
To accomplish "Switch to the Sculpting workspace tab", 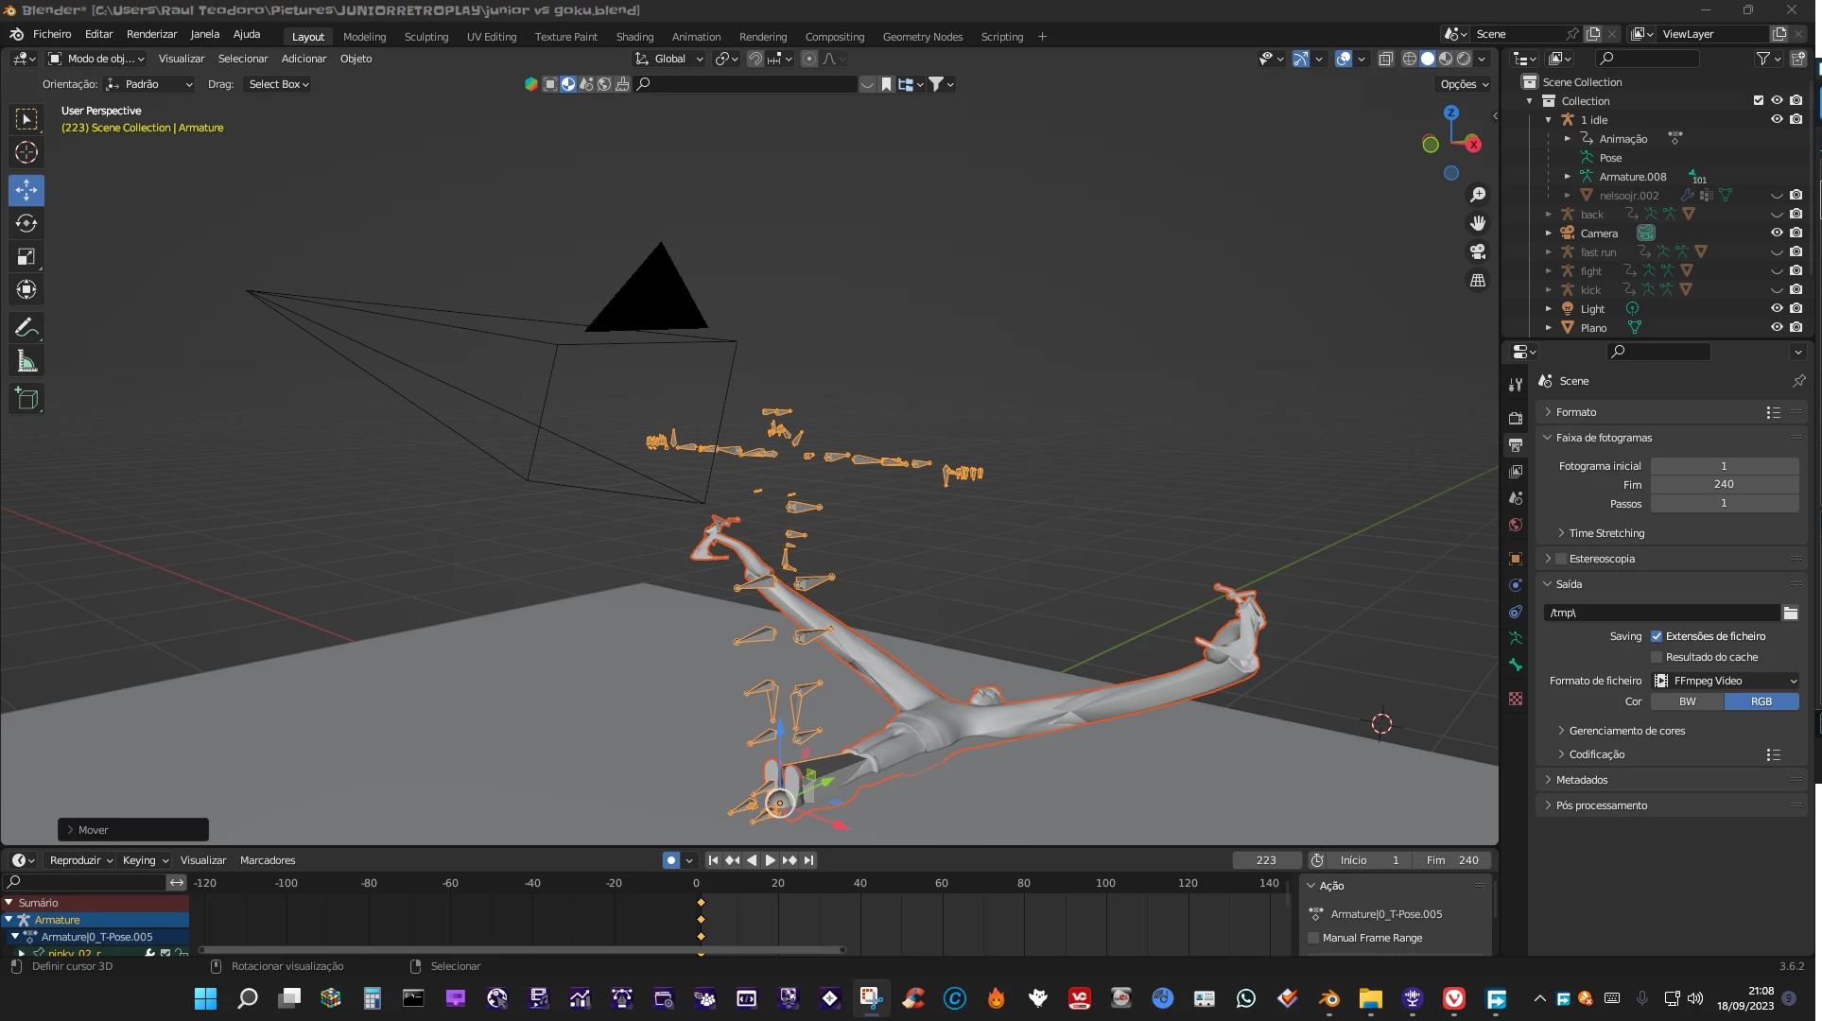I will coord(425,37).
